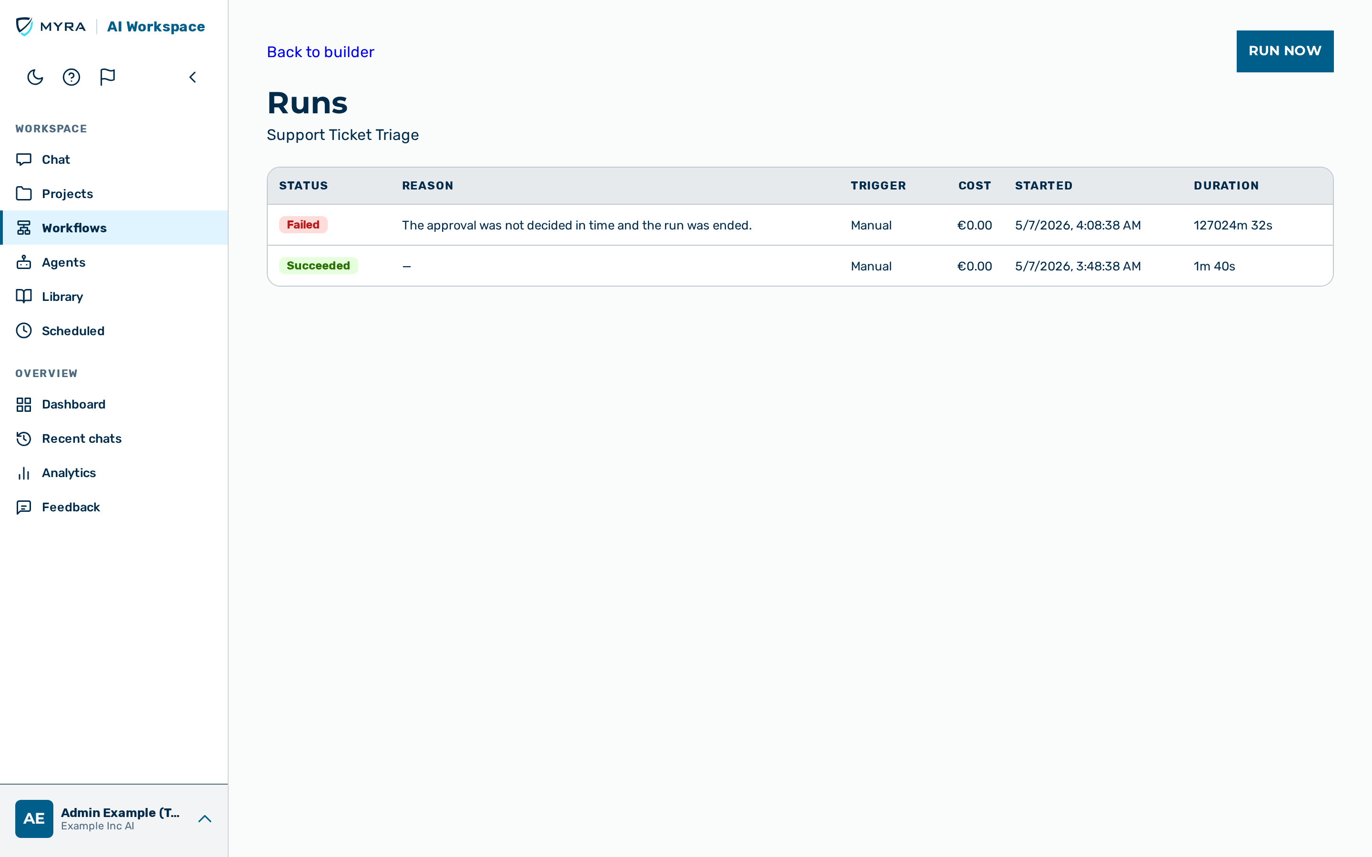The image size is (1372, 857).
Task: Click the Feedback message icon
Action: coord(24,507)
